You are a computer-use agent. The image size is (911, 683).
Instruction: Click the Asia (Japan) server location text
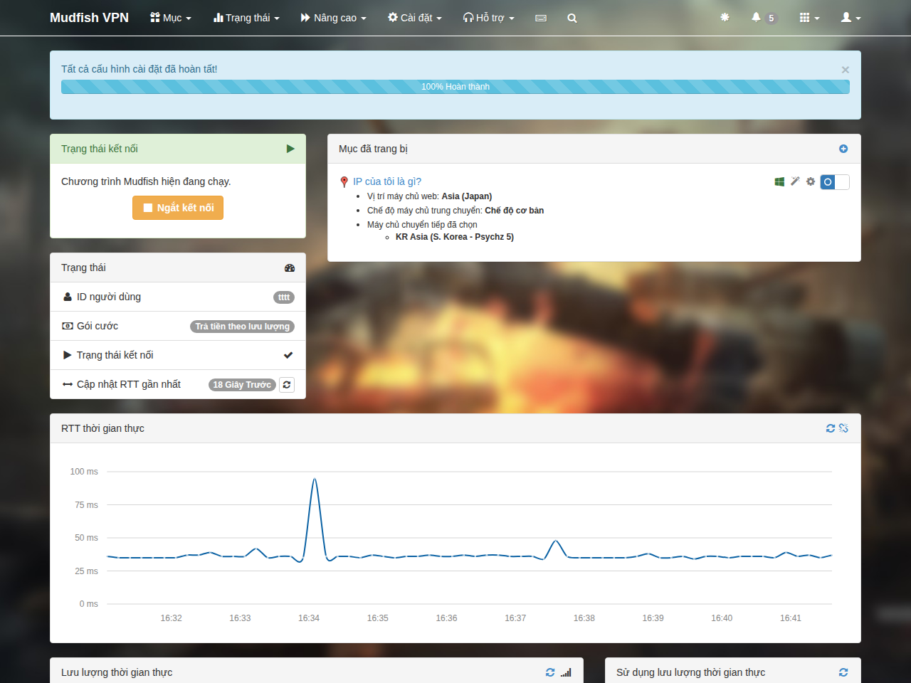coord(467,196)
